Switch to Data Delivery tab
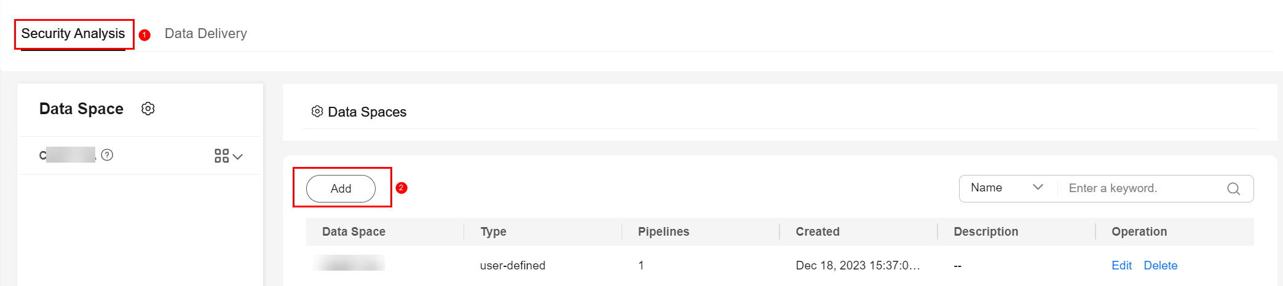The image size is (1283, 286). click(x=206, y=34)
